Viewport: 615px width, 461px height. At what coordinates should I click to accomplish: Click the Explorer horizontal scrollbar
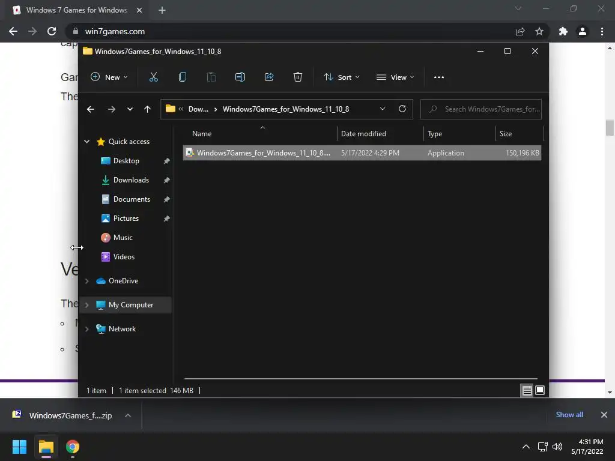361,379
